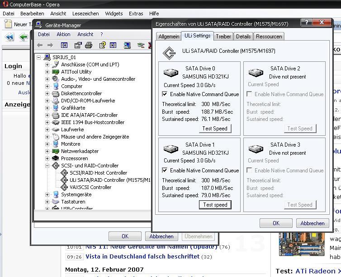
Task: Click the new page icon in Opera
Action: [8, 24]
